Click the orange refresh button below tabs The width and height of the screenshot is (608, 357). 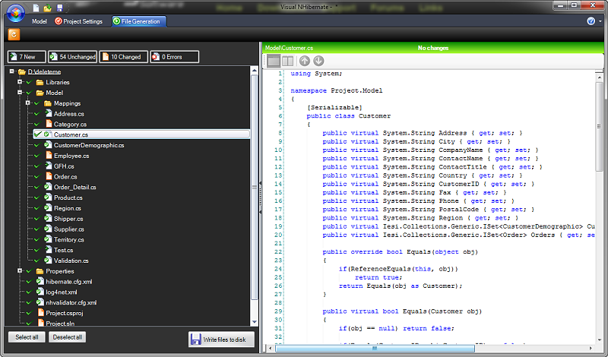pyautogui.click(x=13, y=34)
